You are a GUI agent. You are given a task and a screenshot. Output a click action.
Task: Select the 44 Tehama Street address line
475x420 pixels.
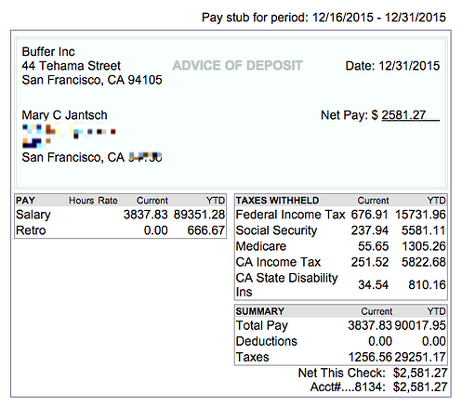(x=72, y=66)
